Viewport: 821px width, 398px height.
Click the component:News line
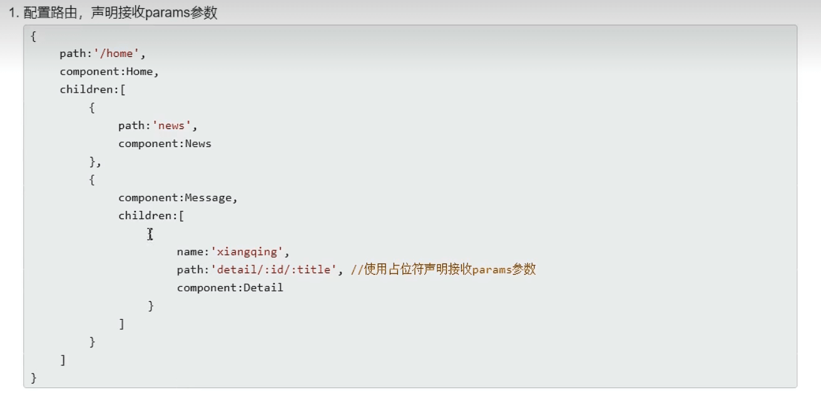coord(165,144)
